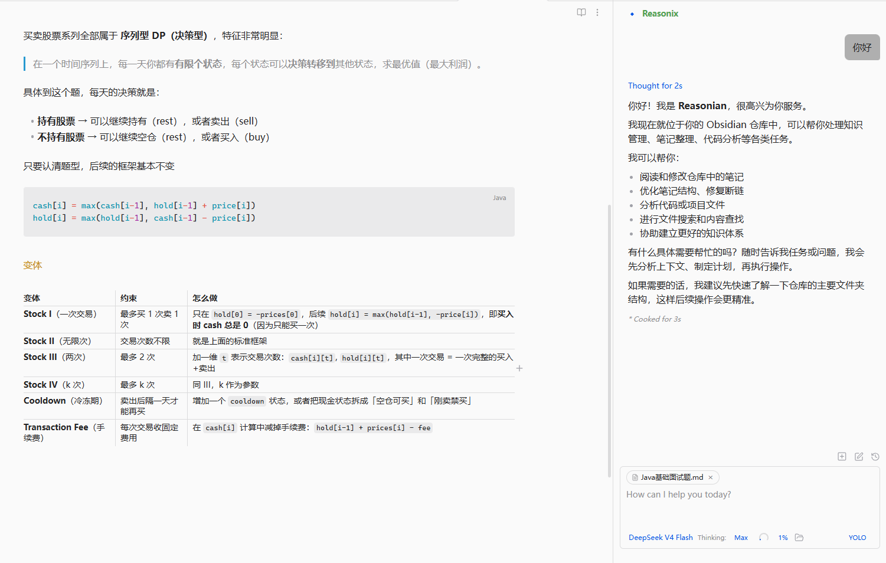Open DeepSeek V4 Flash model selector
This screenshot has height=563, width=886.
(661, 538)
